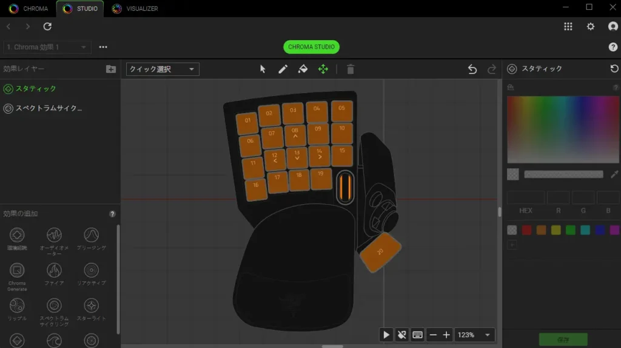Open the three-dot profile options menu

(x=103, y=47)
